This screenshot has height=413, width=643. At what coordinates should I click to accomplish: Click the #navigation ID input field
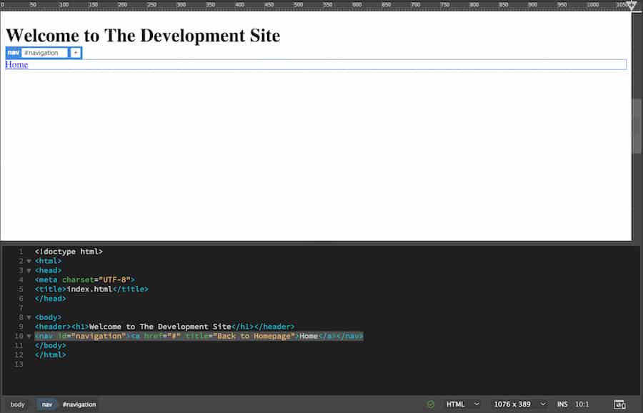(x=43, y=52)
